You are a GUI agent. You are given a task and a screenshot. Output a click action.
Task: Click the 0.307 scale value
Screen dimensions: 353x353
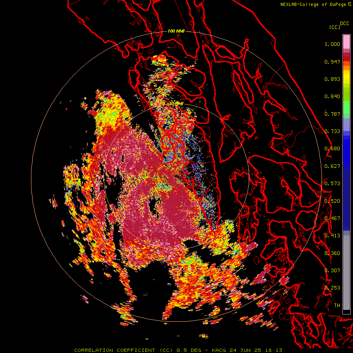[x=332, y=270]
